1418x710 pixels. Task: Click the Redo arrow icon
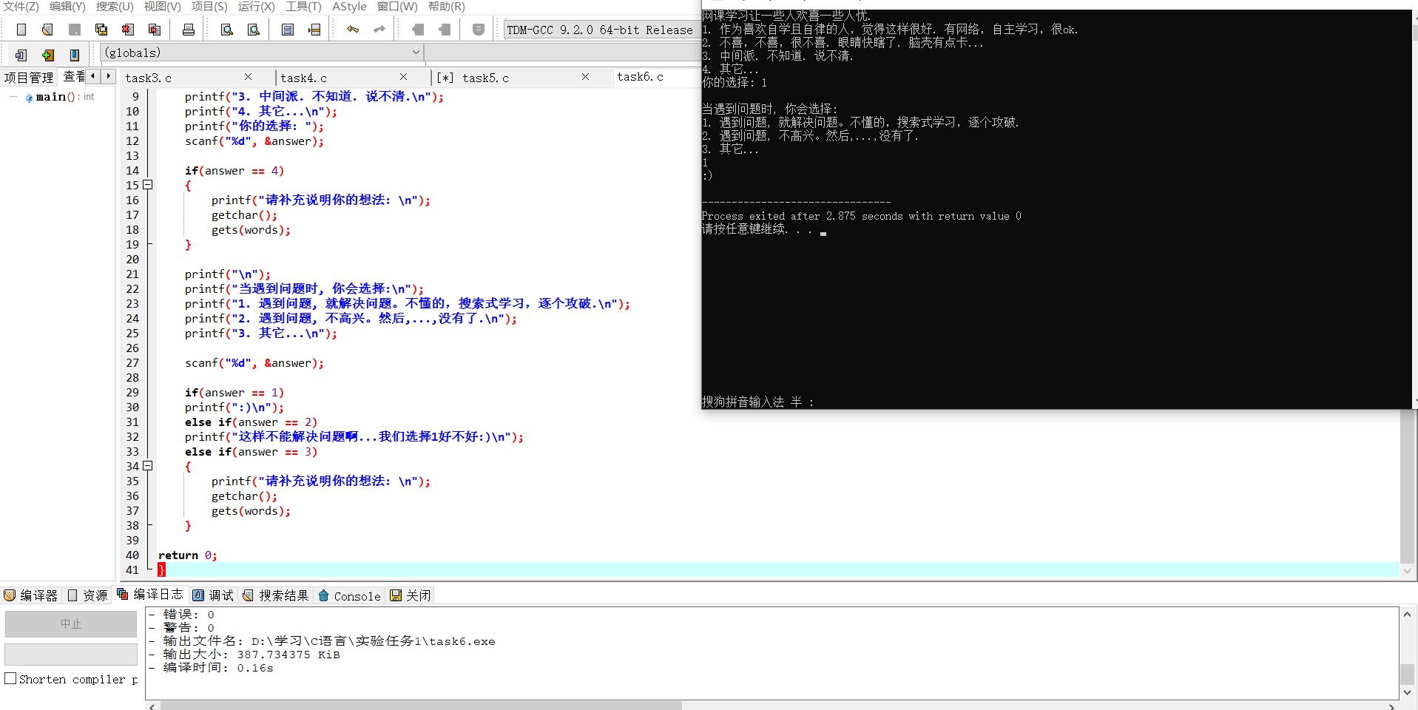[x=379, y=30]
